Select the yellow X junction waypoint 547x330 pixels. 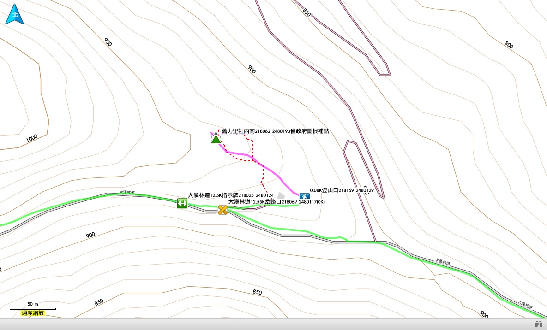click(x=223, y=210)
